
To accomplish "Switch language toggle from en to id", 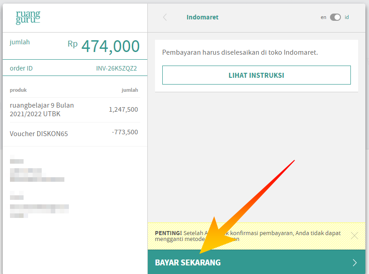I will tap(335, 16).
